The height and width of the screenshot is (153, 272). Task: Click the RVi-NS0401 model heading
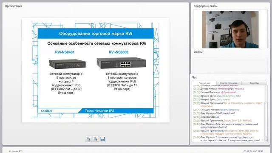coord(65,52)
